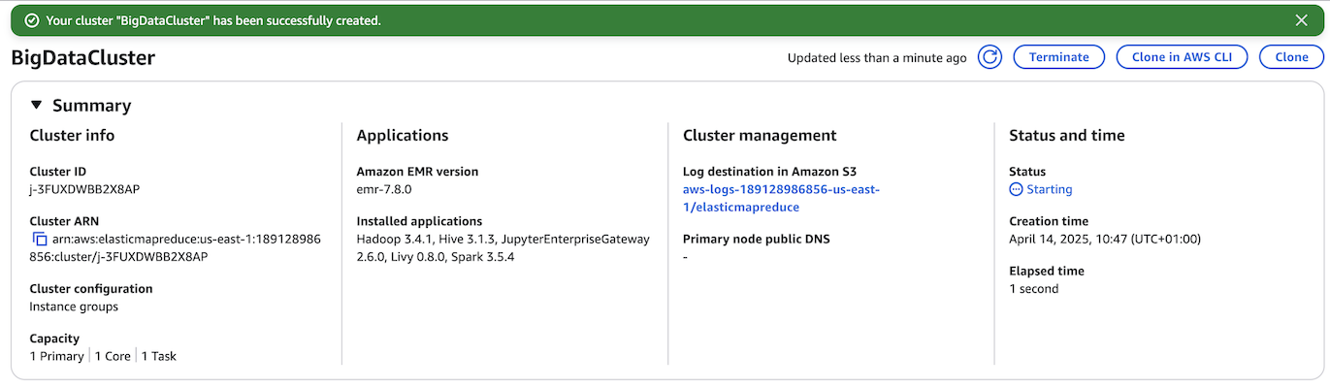This screenshot has height=388, width=1330.
Task: Click 'Updated less than a minute ago' text
Action: [x=877, y=58]
